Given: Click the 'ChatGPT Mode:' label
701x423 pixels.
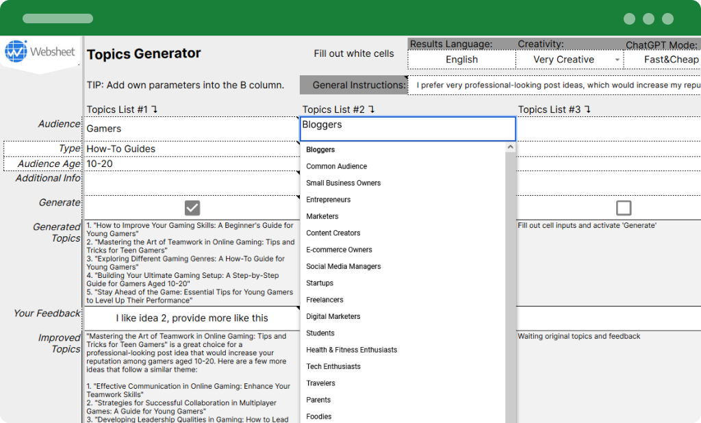Looking at the screenshot, I should point(661,45).
